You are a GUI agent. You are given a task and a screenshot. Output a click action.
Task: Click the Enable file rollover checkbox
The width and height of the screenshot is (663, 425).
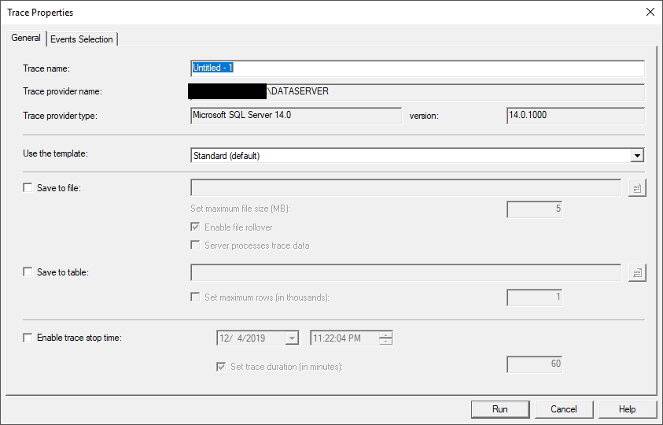196,227
